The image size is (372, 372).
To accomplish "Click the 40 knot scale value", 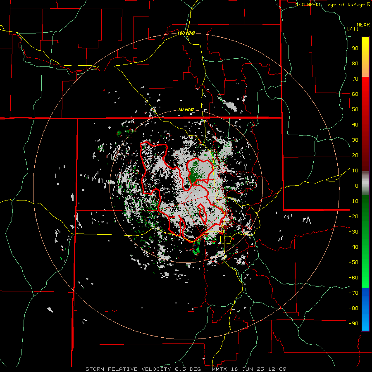I will [355, 124].
